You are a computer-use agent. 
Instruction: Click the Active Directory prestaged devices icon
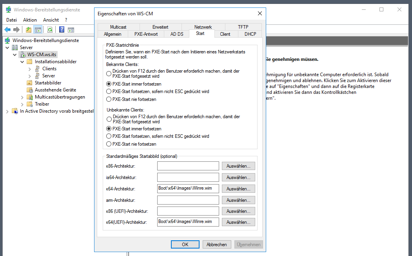[x=15, y=111]
